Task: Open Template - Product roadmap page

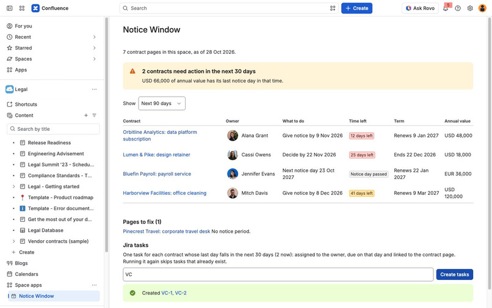Action: pyautogui.click(x=60, y=197)
